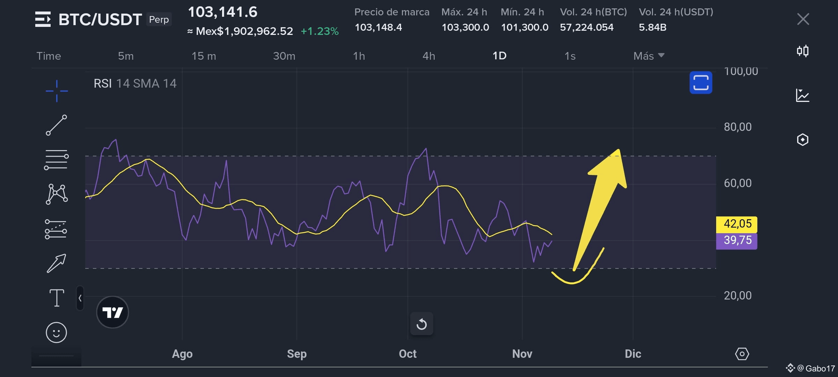This screenshot has height=377, width=838.
Task: Click the 20,00 scale label
Action: [x=737, y=296]
